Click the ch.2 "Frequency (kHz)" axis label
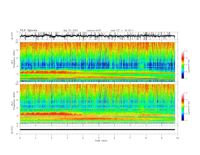 pyautogui.click(x=14, y=101)
